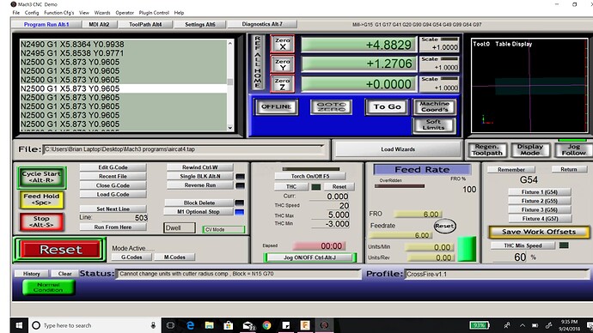Select Fixture 2 (G55)
Viewport: 593px width, 333px height.
[x=540, y=201]
